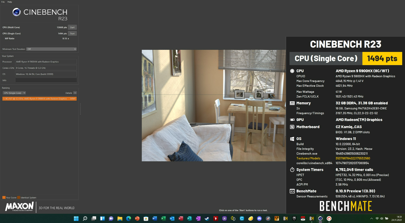Click the Memory module icon in BenchMate panel

point(292,103)
